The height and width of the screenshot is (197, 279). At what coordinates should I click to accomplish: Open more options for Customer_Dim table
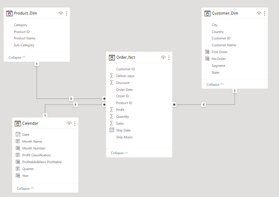point(264,13)
